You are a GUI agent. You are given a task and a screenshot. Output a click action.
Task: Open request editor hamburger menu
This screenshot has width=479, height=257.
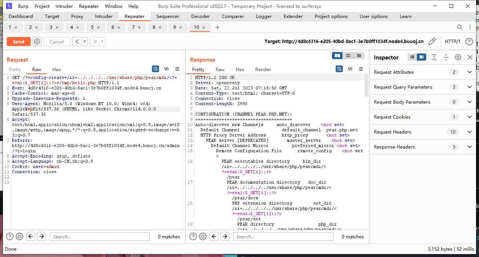[x=177, y=69]
